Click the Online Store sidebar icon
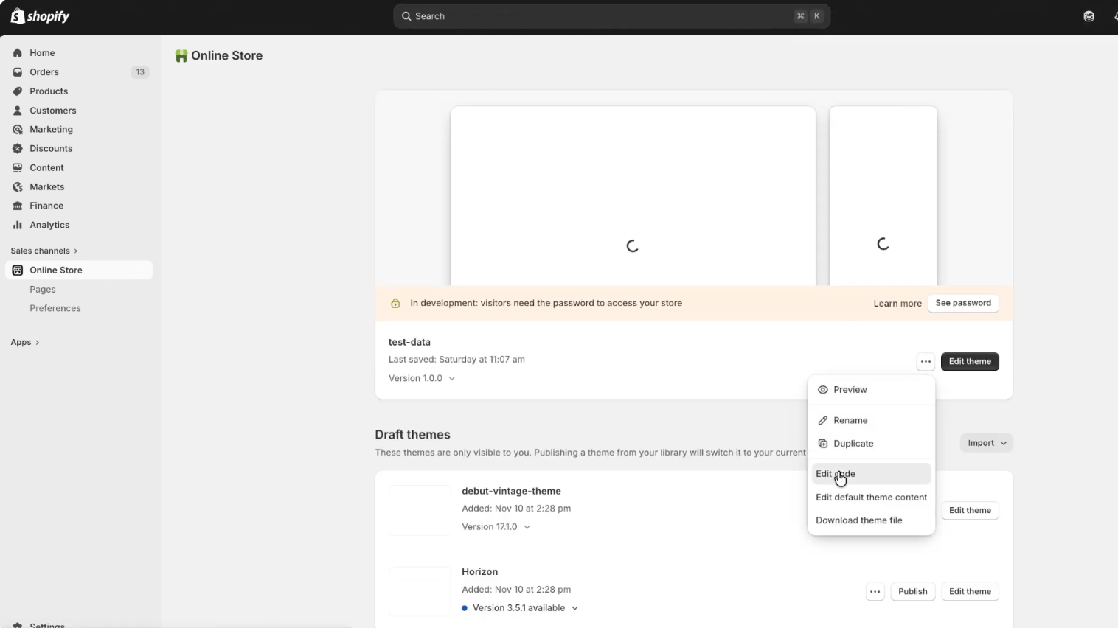Image resolution: width=1118 pixels, height=628 pixels. click(x=18, y=270)
